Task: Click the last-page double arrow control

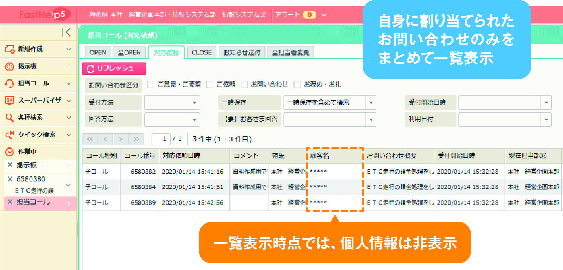Action: [136, 139]
